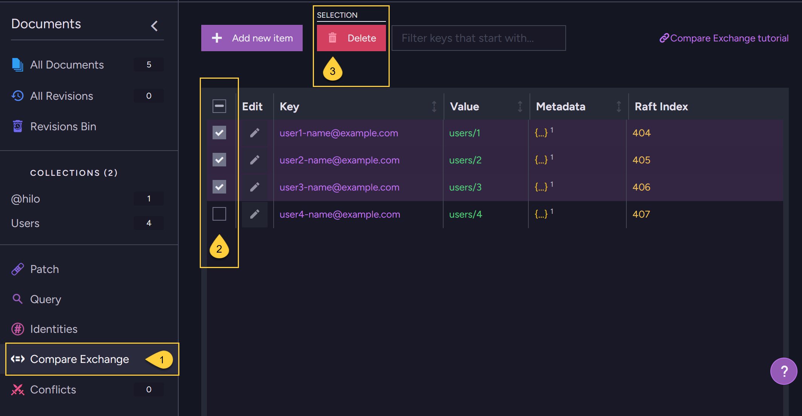Collapse the Documents sidebar with chevron
The height and width of the screenshot is (416, 802).
pos(154,26)
